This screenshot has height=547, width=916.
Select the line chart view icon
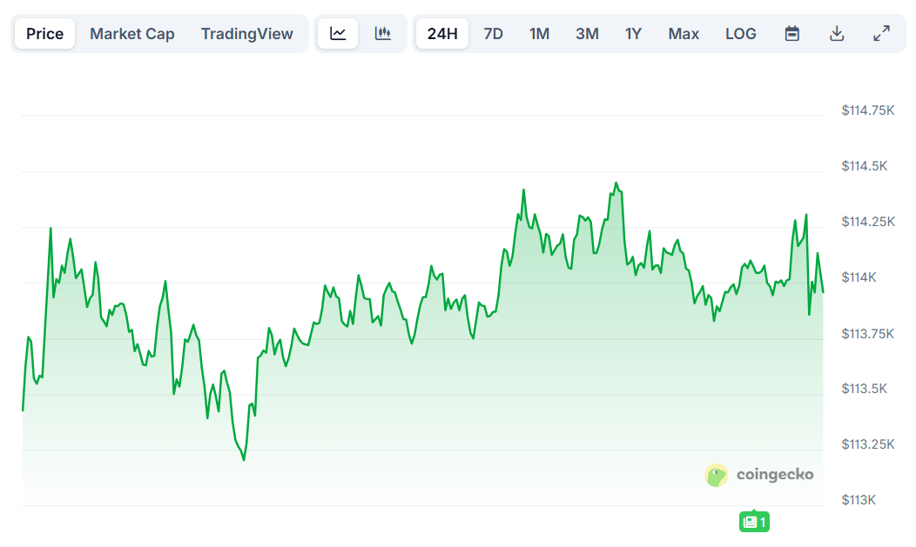click(337, 32)
